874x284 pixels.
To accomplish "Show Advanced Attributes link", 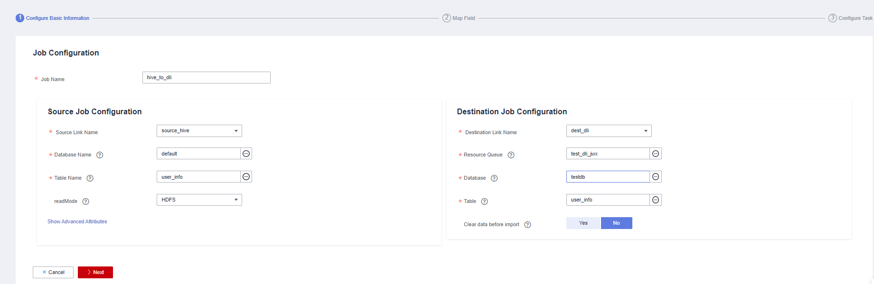I will (77, 221).
